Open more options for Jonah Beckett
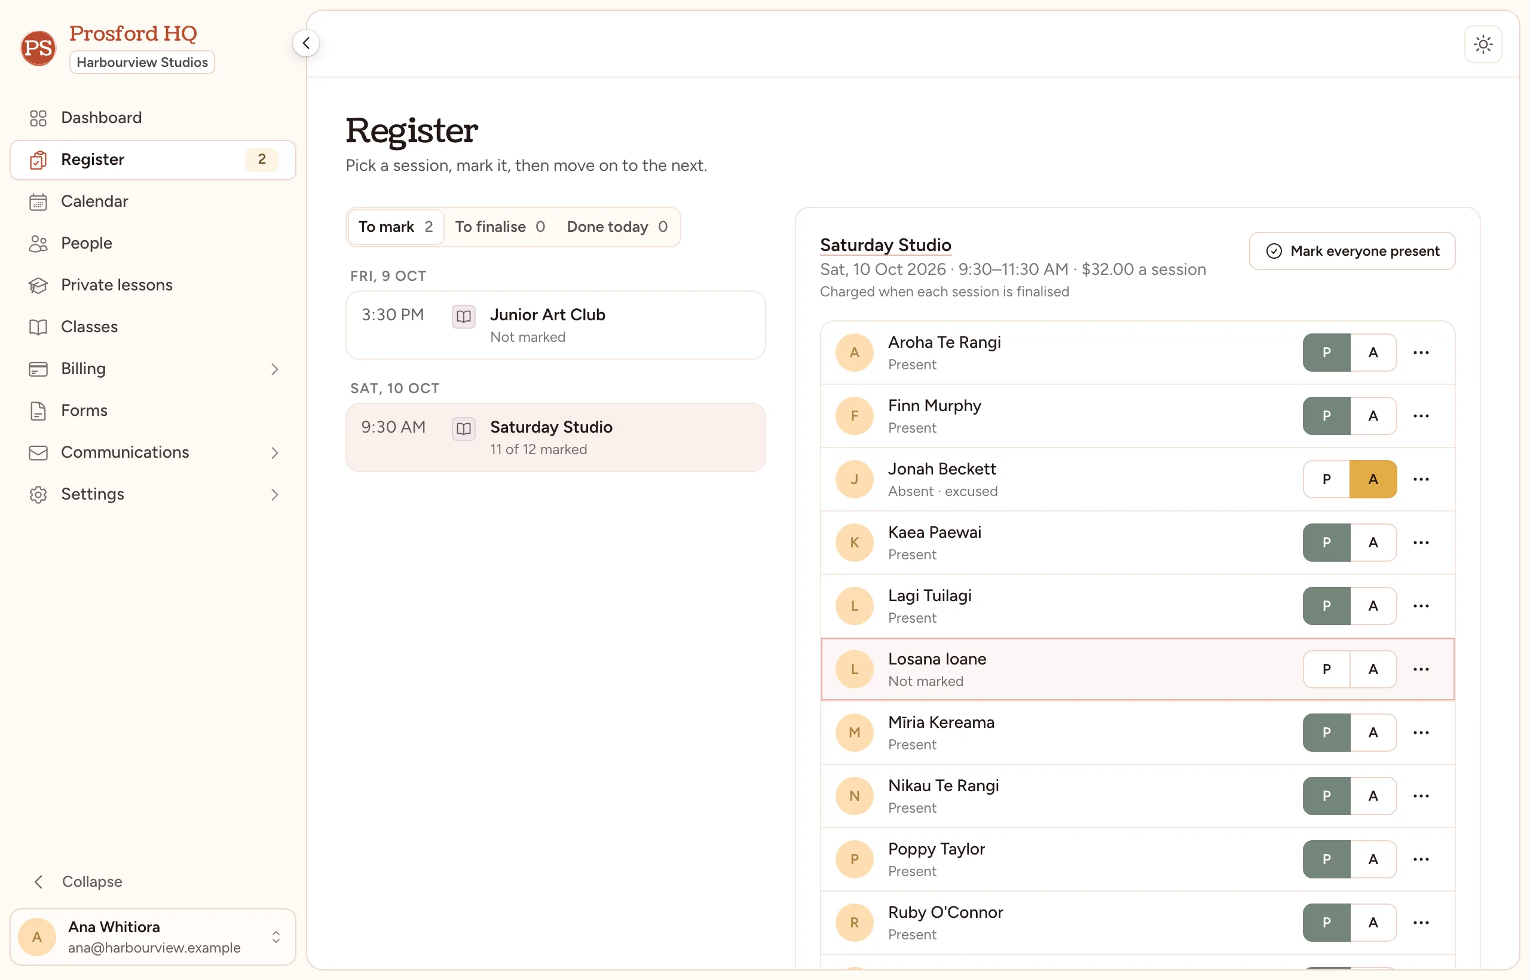The width and height of the screenshot is (1530, 980). point(1421,479)
